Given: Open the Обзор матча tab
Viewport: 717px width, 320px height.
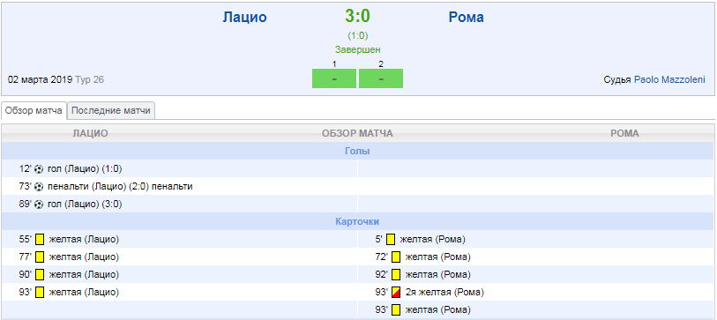Looking at the screenshot, I should coord(34,110).
